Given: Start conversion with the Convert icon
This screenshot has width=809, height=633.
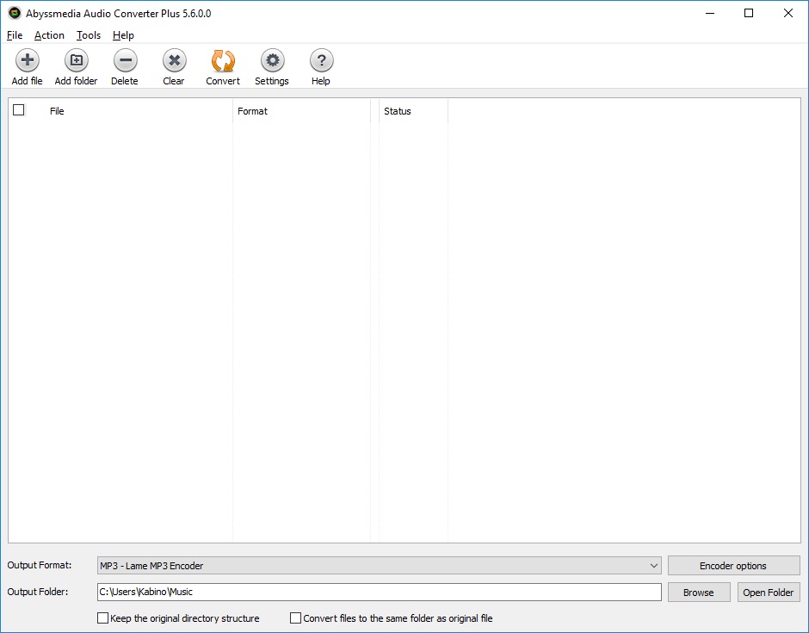Looking at the screenshot, I should click(223, 60).
